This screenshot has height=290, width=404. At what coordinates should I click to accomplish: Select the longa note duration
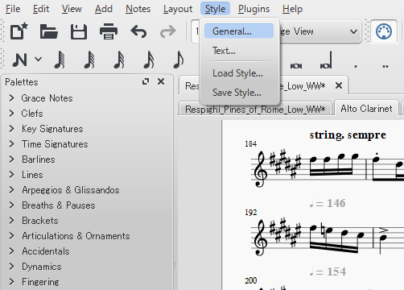326,60
